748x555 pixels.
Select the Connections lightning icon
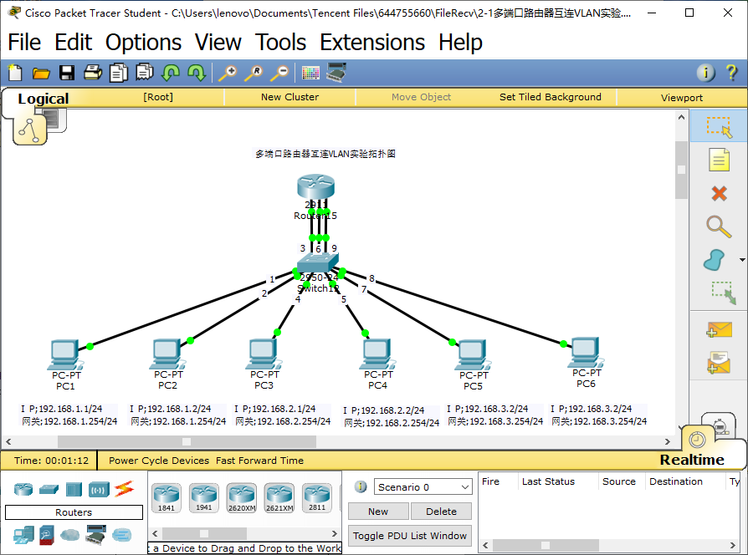click(x=124, y=489)
